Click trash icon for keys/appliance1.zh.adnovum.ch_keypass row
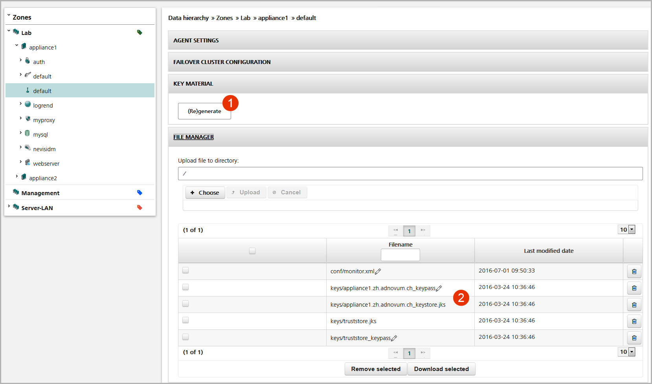The image size is (652, 384). click(634, 288)
